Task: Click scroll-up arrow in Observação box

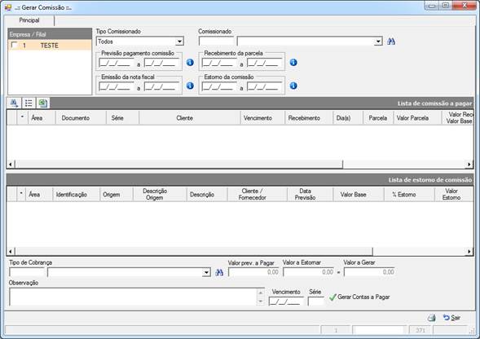Action: [x=261, y=293]
